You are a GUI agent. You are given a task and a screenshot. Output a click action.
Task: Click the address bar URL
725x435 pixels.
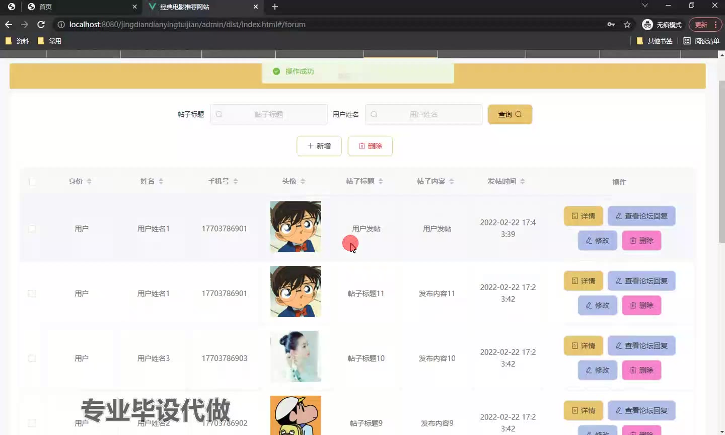click(x=187, y=24)
